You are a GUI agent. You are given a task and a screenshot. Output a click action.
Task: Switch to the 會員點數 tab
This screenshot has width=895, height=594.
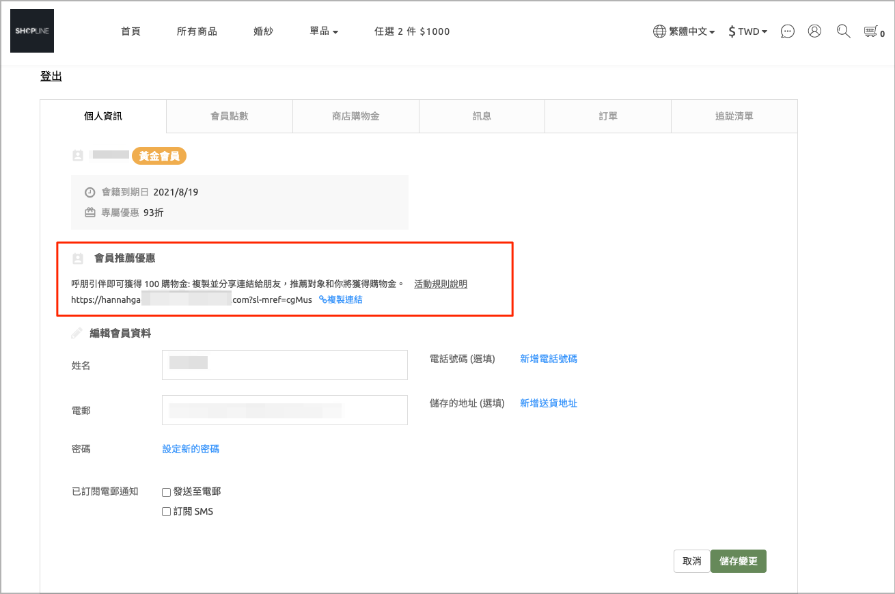click(230, 116)
